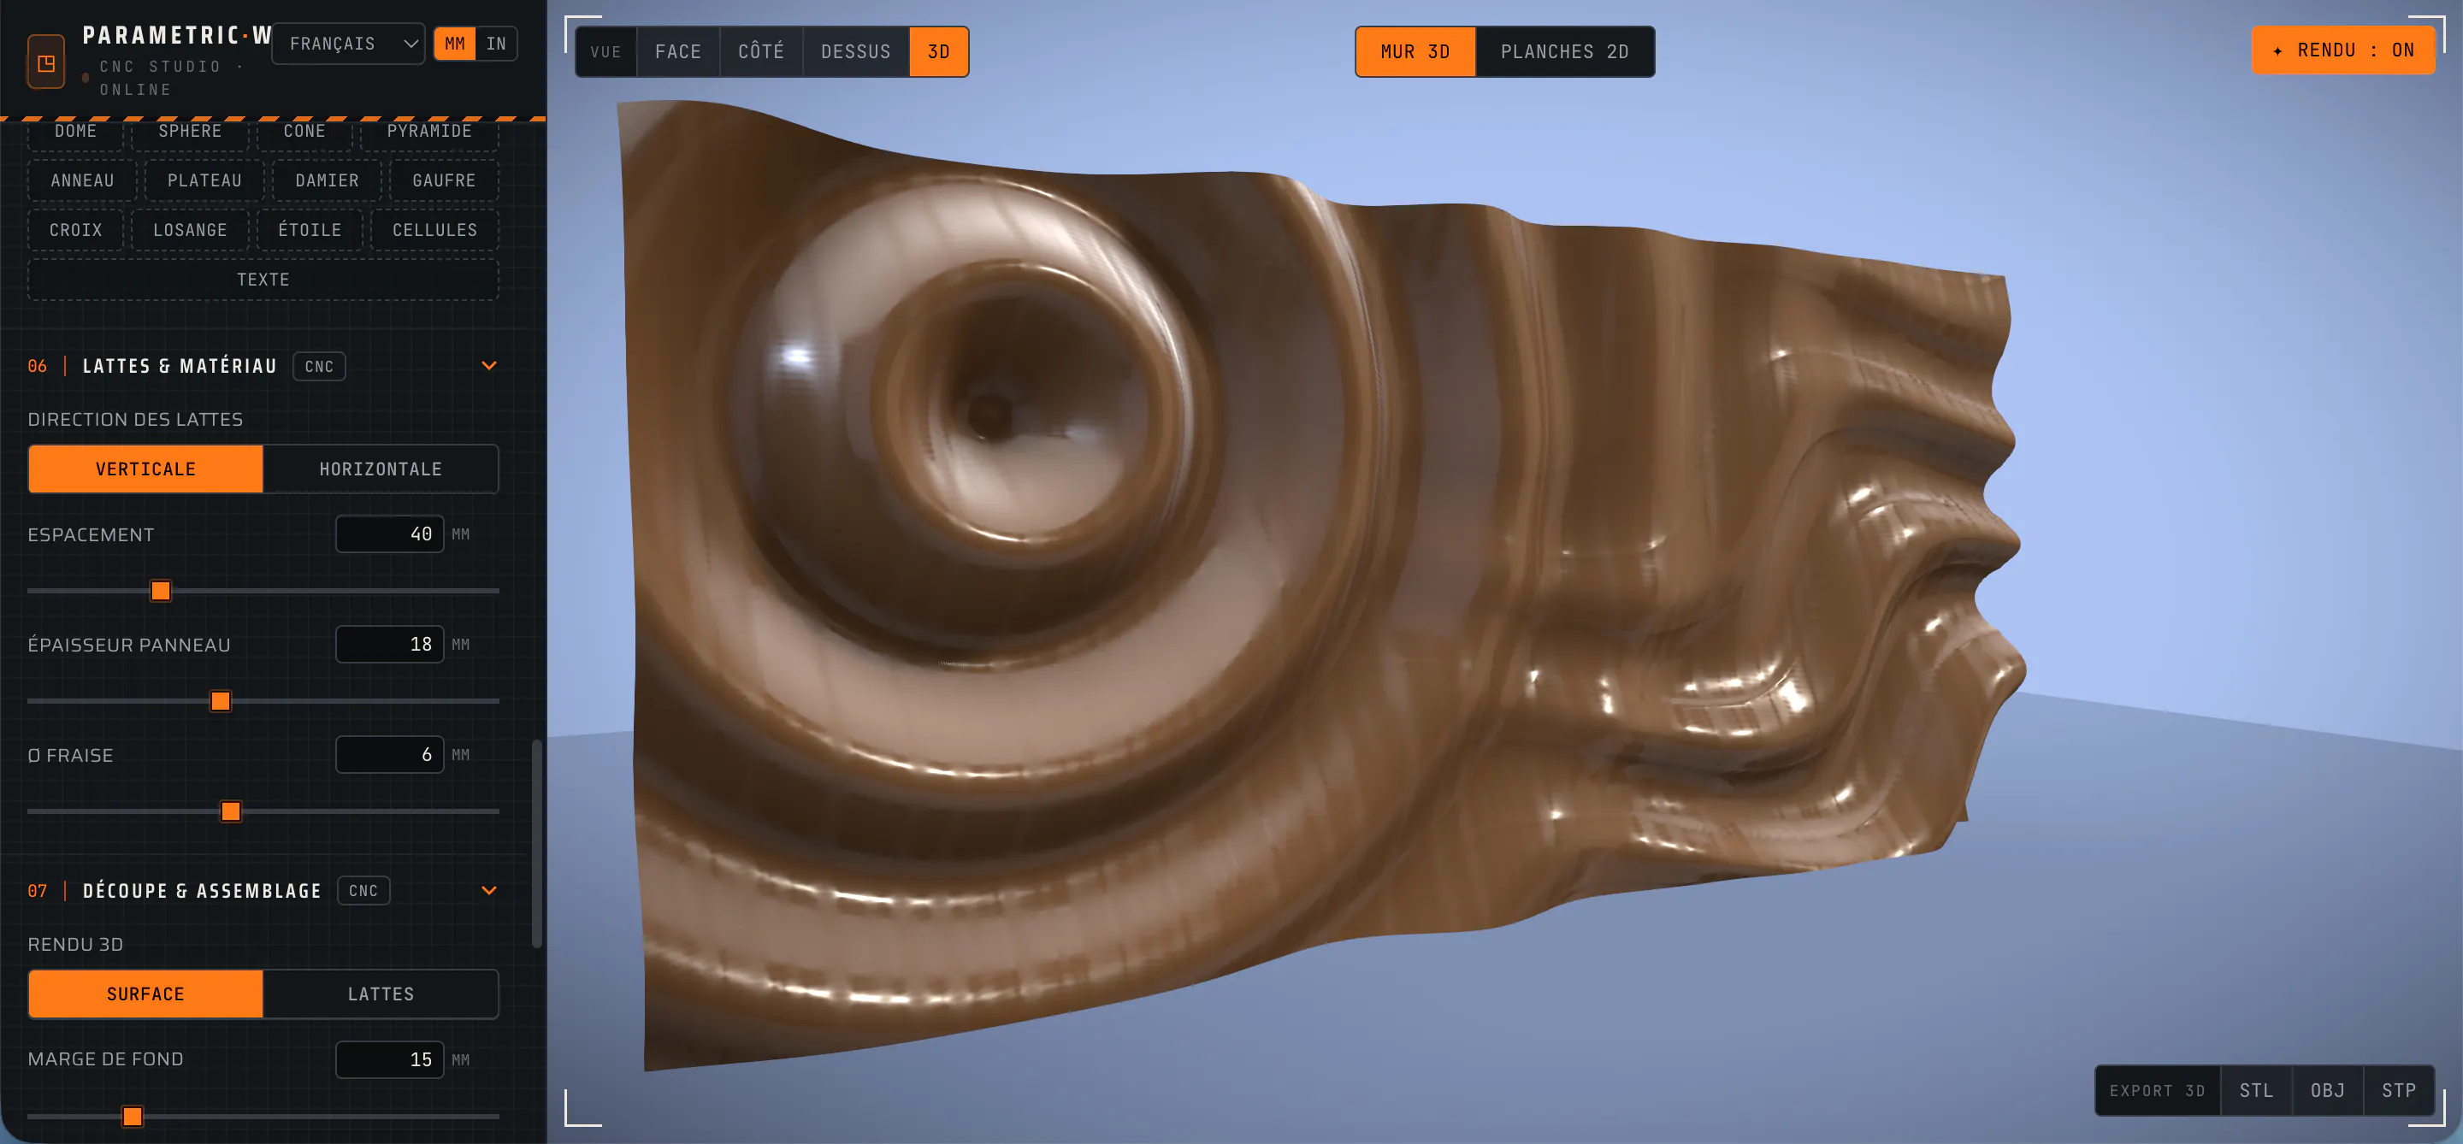Image resolution: width=2463 pixels, height=1144 pixels.
Task: Click the Découpe & Assemblage section title
Action: coord(202,891)
